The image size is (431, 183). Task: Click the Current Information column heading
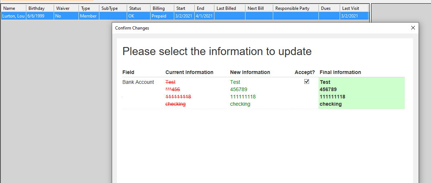click(x=190, y=72)
